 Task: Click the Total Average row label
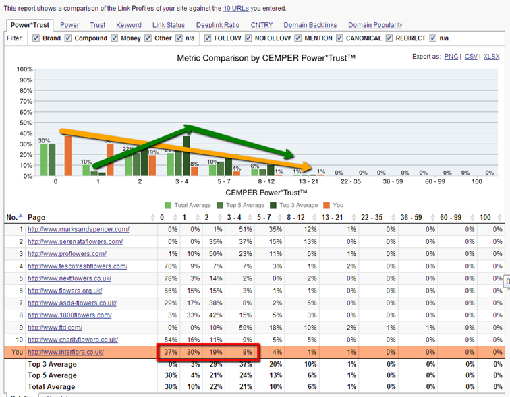[51, 387]
